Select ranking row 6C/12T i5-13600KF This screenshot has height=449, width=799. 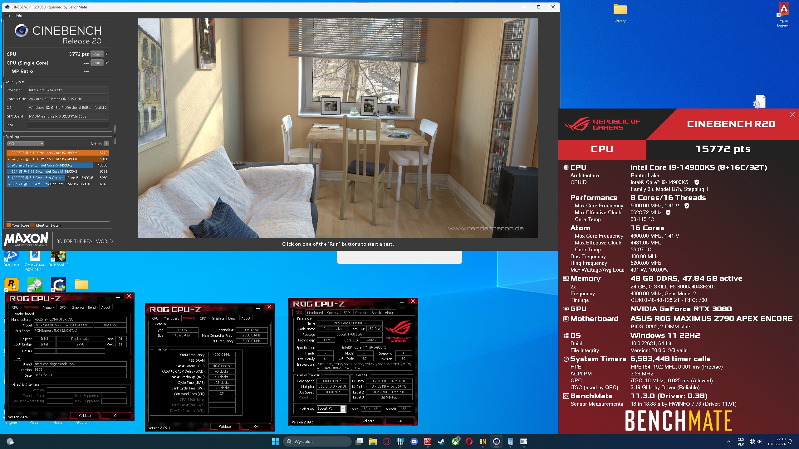point(58,184)
